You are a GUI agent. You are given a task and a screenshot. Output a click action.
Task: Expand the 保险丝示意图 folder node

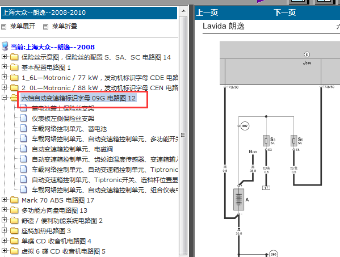4,57
